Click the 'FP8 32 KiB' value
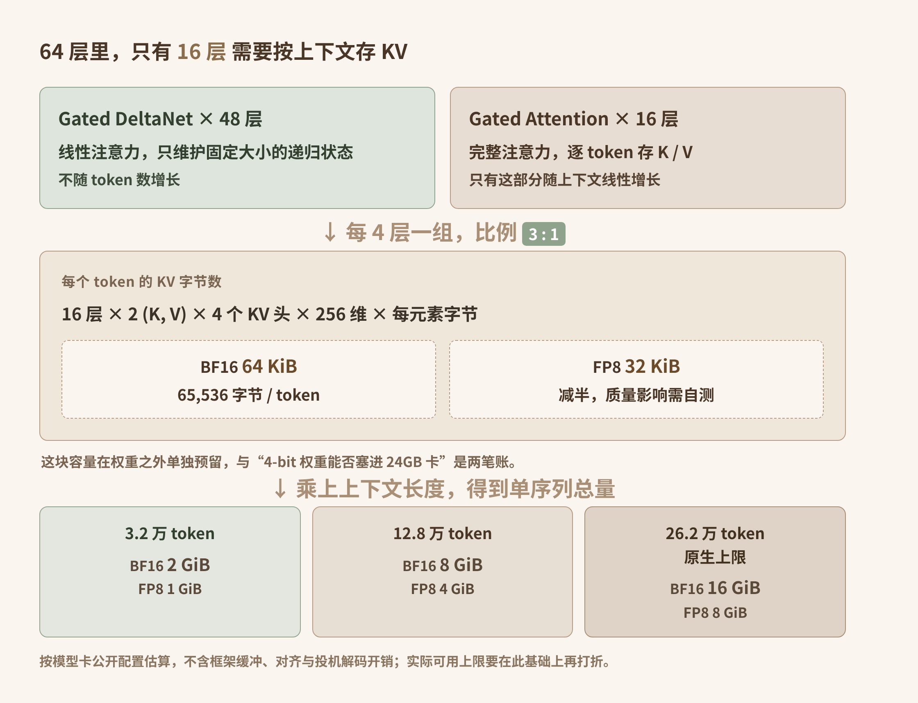The height and width of the screenshot is (703, 918). click(636, 367)
